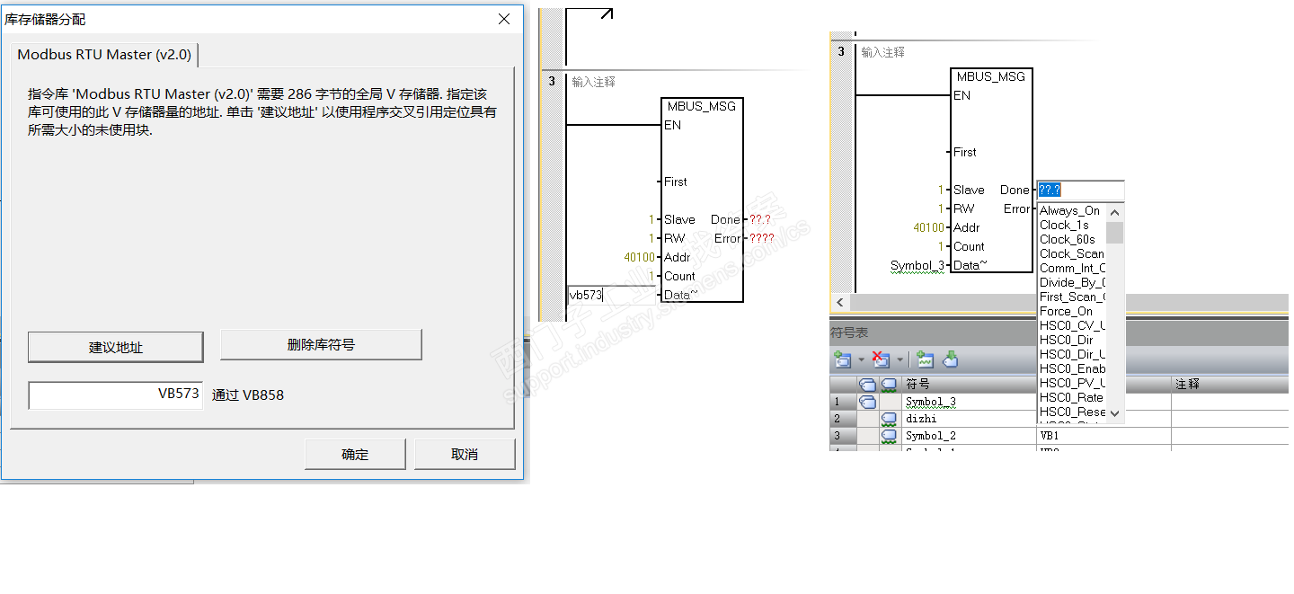Click the 符号 column header
This screenshot has height=594, width=1294.
coord(969,385)
